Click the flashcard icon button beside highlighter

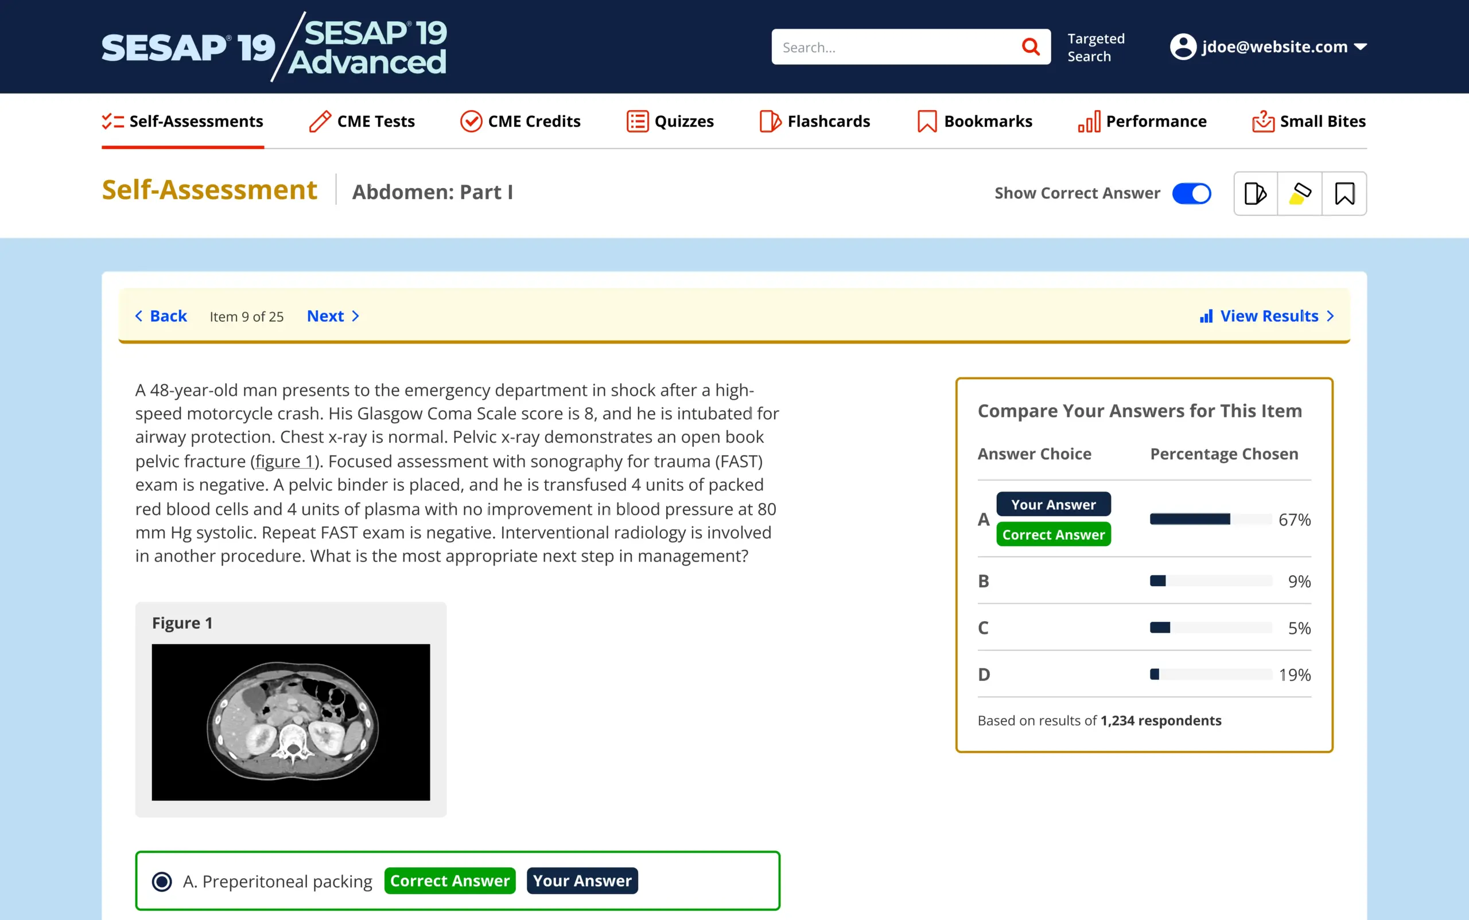click(x=1256, y=193)
